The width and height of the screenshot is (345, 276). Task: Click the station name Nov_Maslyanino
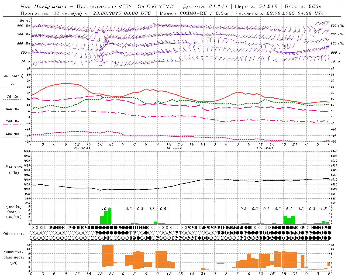(43, 6)
